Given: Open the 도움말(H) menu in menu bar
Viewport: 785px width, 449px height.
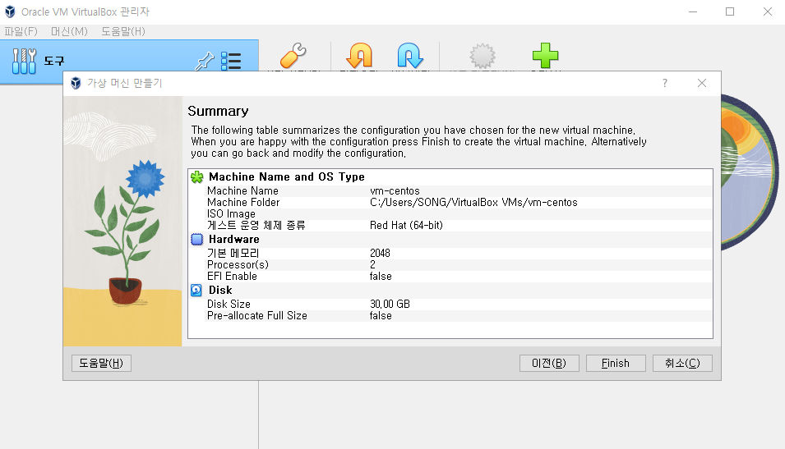Looking at the screenshot, I should coord(123,31).
